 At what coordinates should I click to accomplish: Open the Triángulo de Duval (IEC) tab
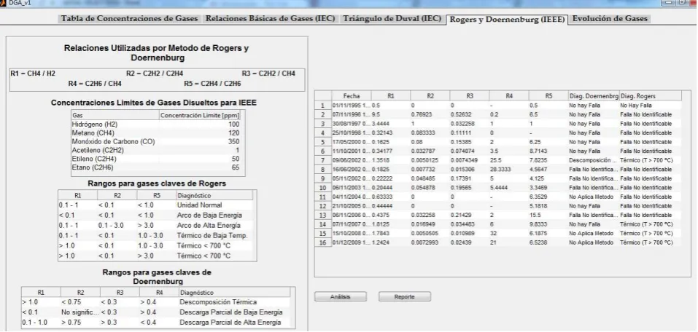point(392,19)
